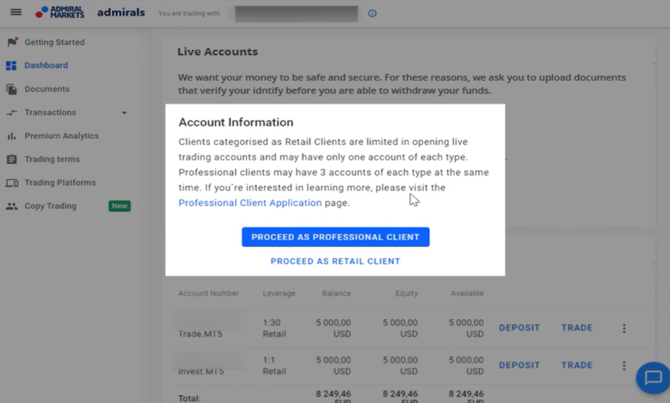Click DEPOSIT for the Trade.MT5 account
Screen dimensions: 670x403
coord(519,328)
